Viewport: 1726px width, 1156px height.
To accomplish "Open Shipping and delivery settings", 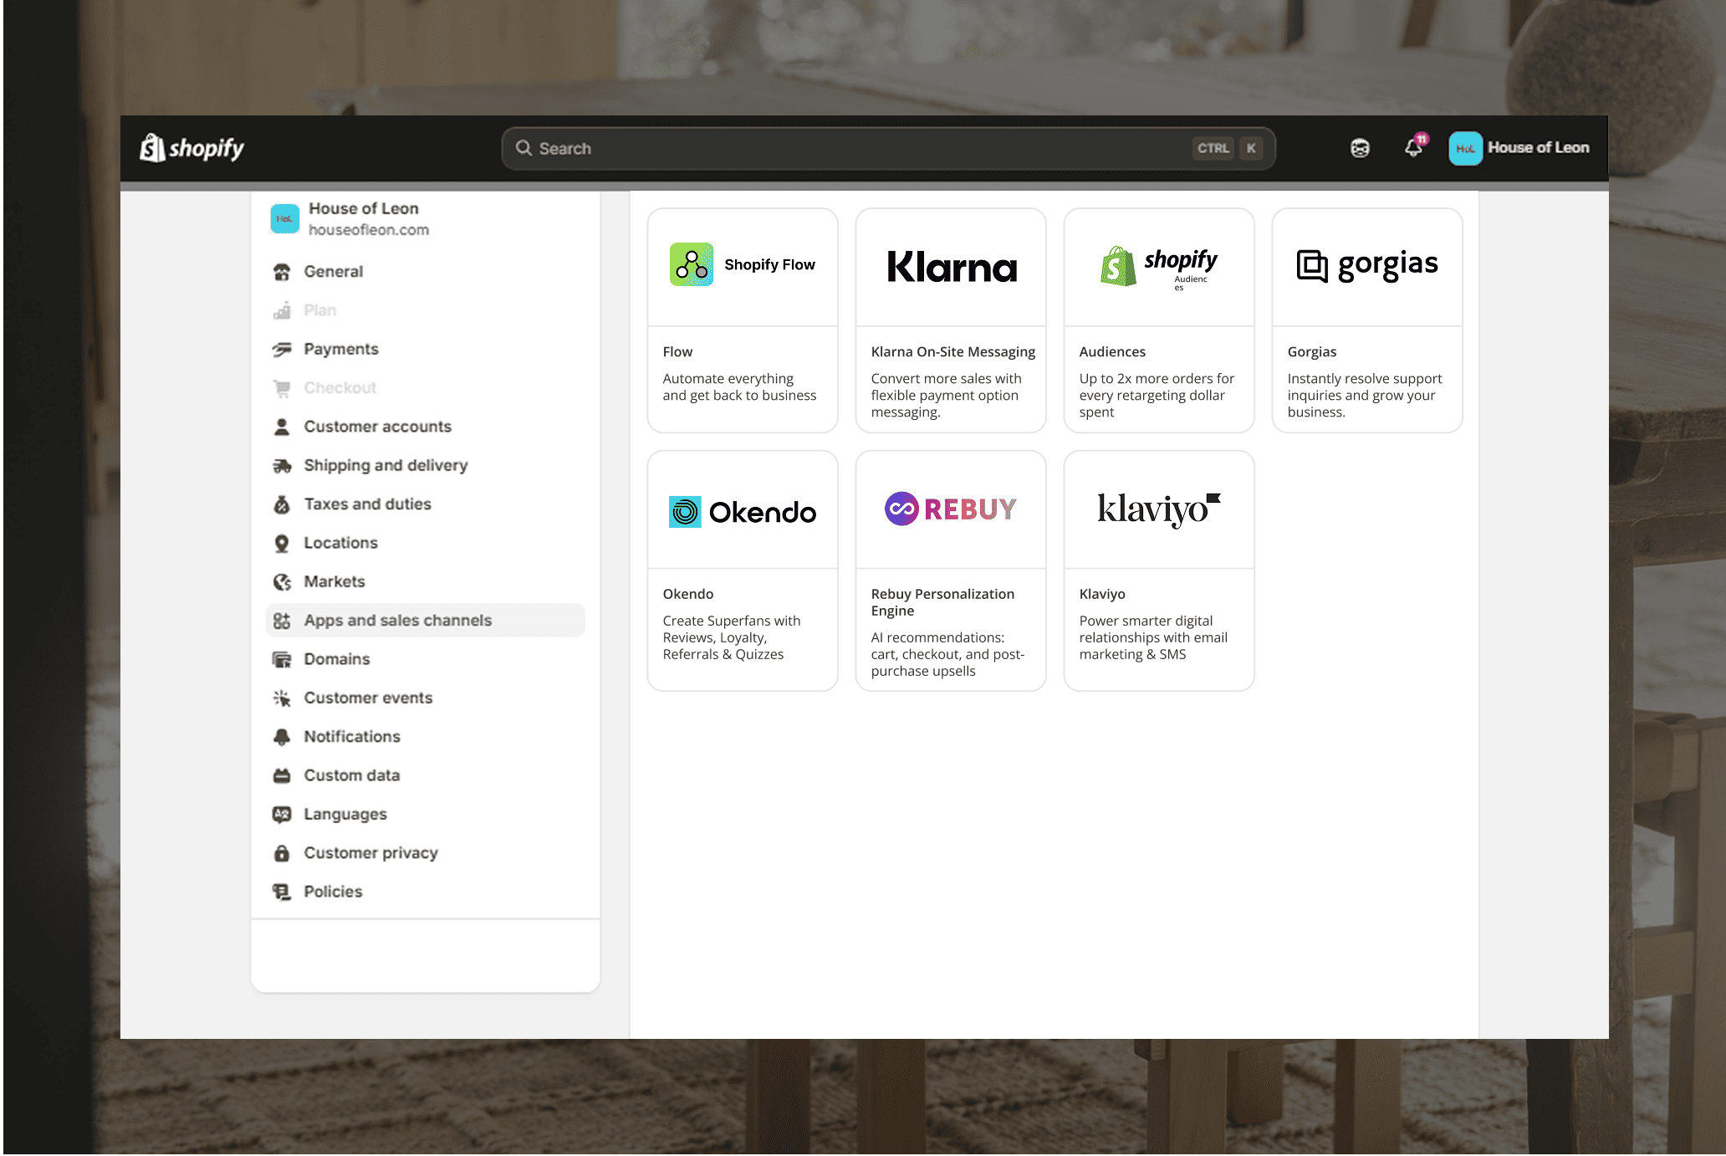I will click(386, 466).
